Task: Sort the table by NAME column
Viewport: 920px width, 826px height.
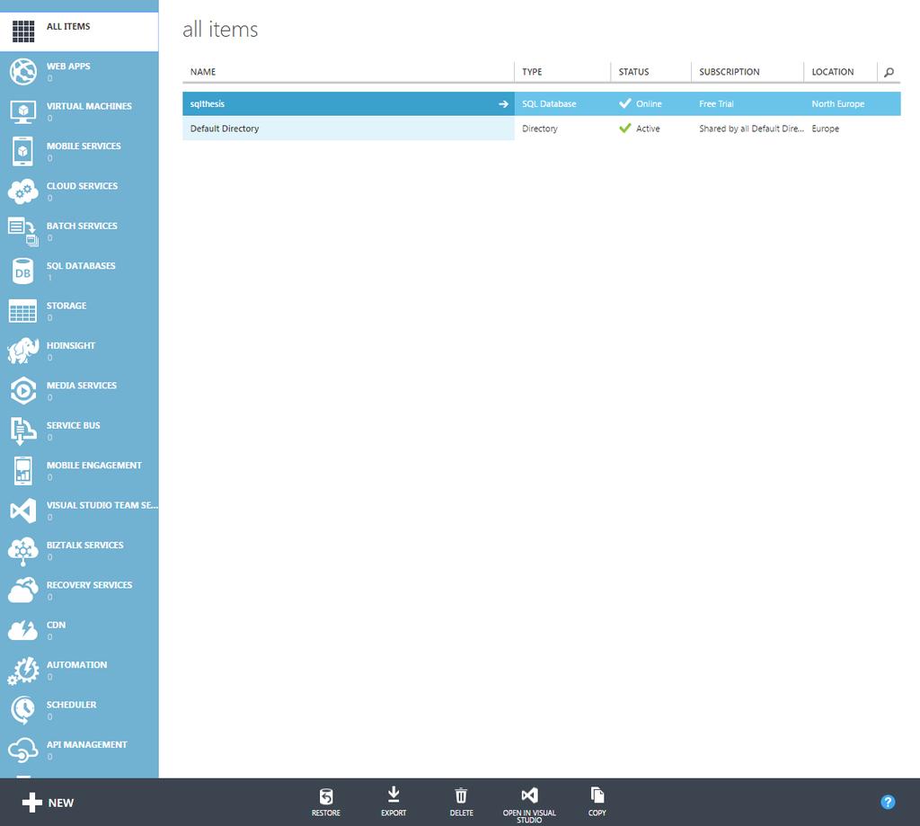Action: 203,72
